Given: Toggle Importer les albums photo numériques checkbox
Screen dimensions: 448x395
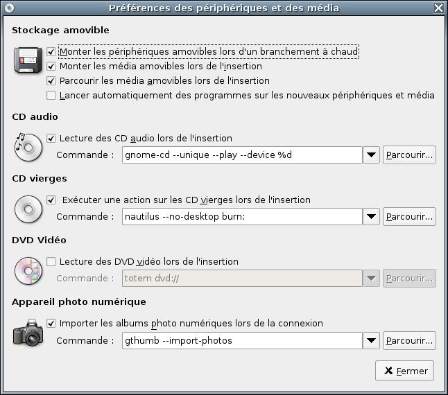Looking at the screenshot, I should 51,324.
